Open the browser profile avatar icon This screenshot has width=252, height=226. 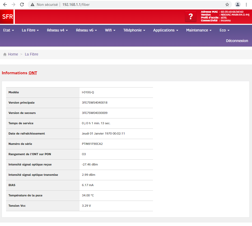pos(238,4)
